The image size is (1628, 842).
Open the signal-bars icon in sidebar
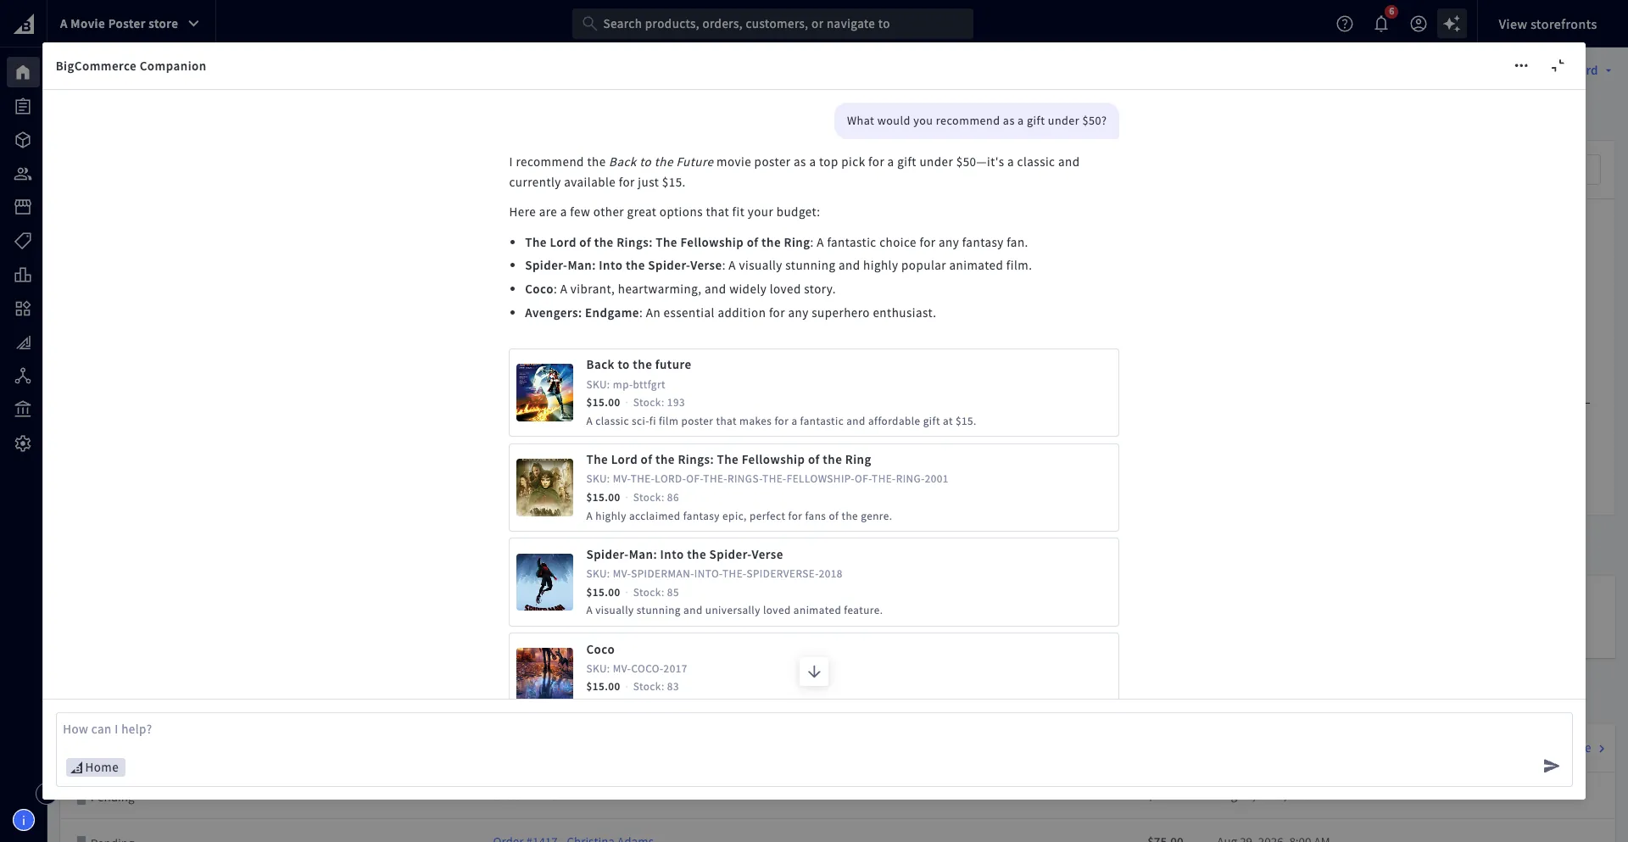(23, 343)
